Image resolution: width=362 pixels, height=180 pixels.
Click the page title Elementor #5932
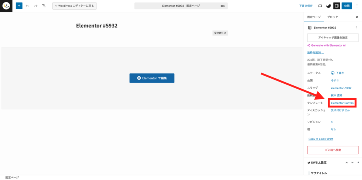point(97,25)
